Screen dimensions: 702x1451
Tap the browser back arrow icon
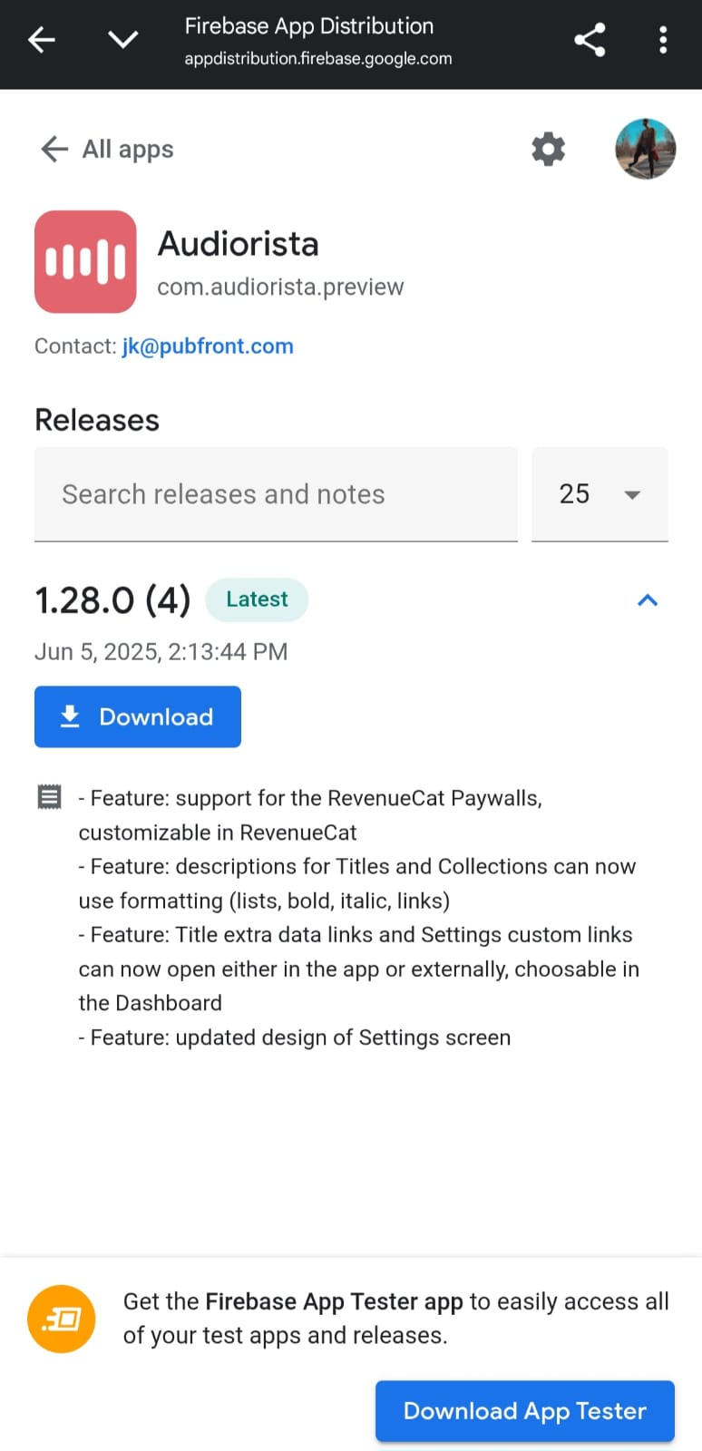(x=42, y=40)
